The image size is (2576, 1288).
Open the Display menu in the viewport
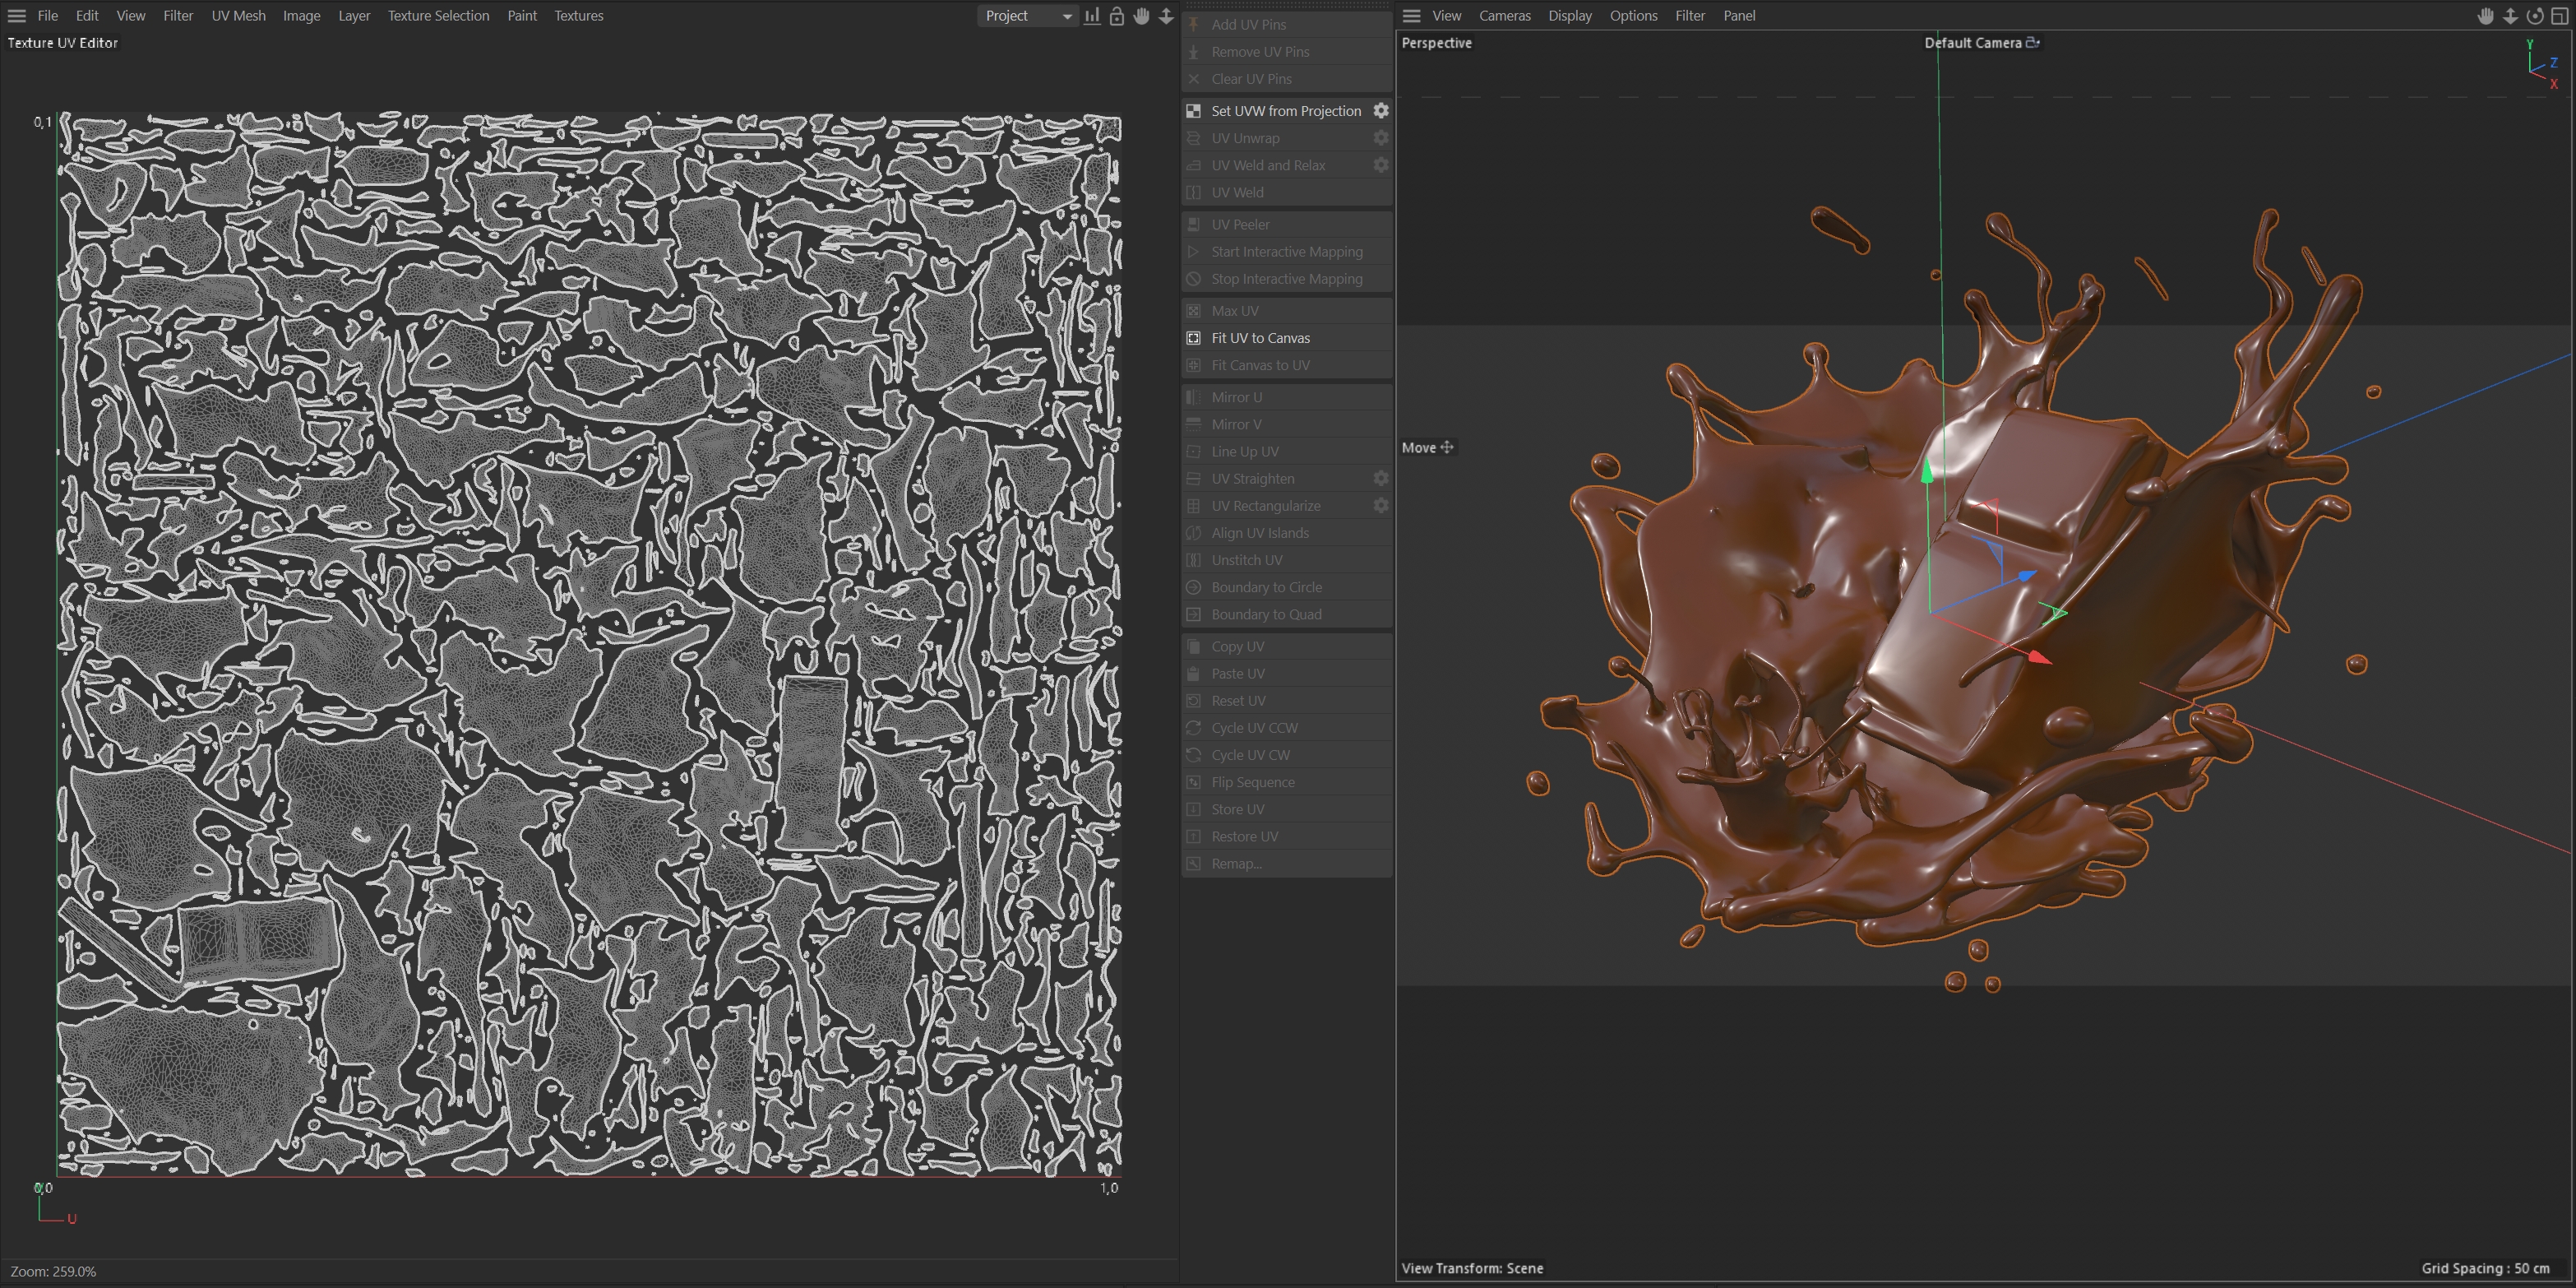[x=1569, y=16]
